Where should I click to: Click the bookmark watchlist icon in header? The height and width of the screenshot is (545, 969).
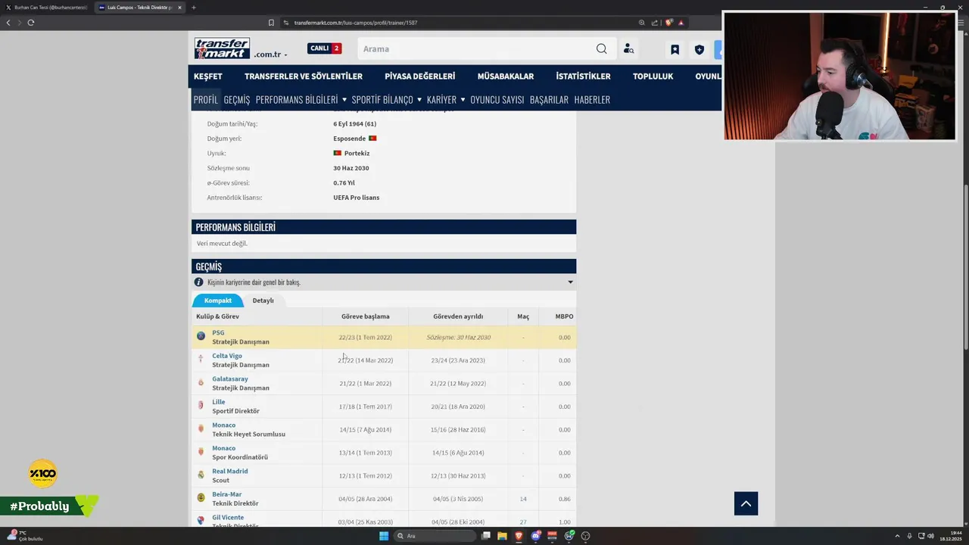(675, 49)
